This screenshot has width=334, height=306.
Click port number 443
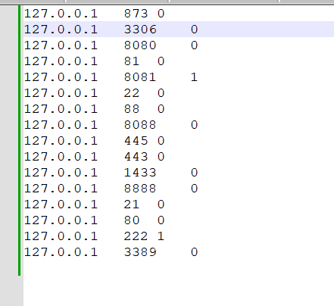coord(136,157)
